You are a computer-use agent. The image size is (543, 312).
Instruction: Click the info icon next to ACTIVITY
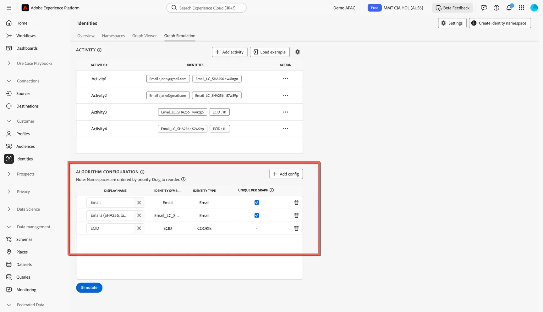coord(99,50)
